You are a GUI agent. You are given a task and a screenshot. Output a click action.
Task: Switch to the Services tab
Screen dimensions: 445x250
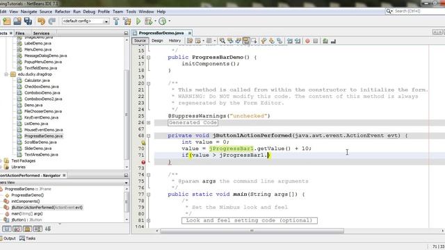click(x=41, y=33)
